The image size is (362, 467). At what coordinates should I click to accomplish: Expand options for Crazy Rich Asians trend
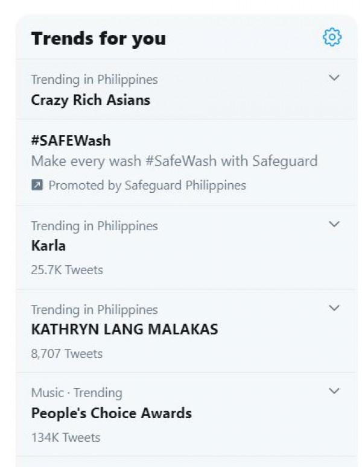[334, 78]
